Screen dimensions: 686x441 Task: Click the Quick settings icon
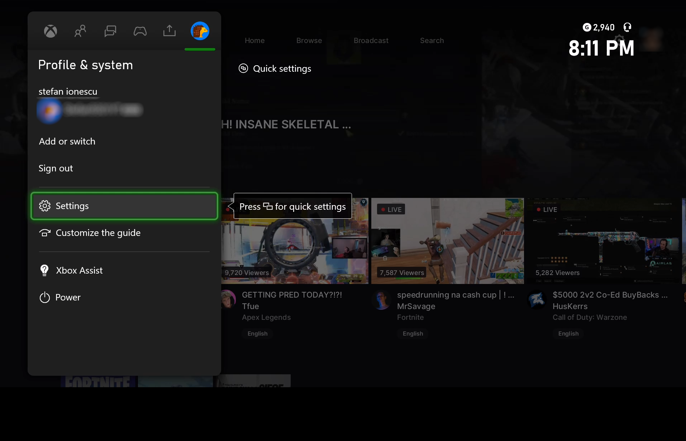click(243, 68)
